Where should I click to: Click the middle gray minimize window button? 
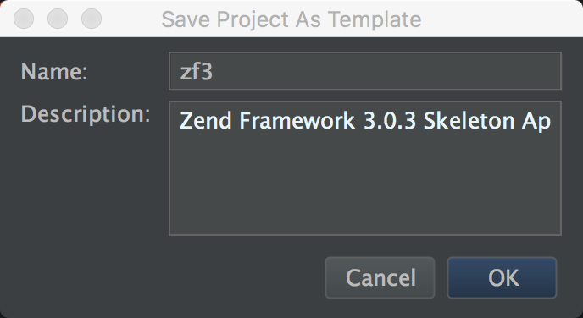point(58,19)
